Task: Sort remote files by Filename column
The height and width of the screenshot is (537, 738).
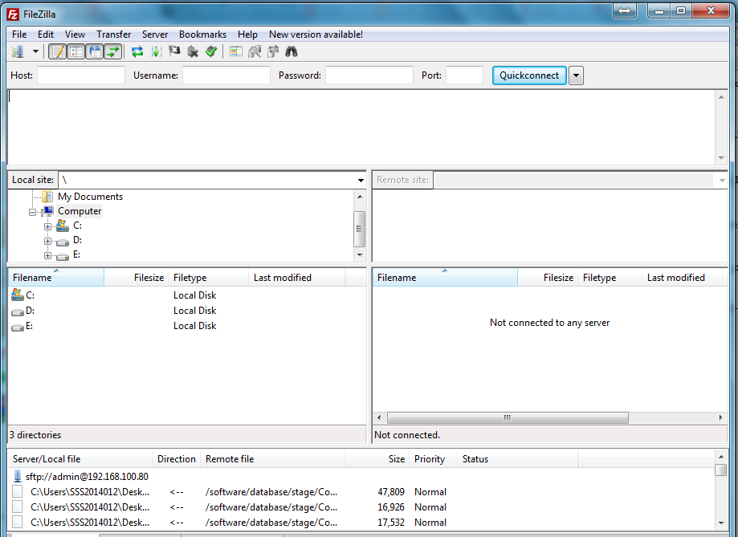Action: click(x=445, y=278)
